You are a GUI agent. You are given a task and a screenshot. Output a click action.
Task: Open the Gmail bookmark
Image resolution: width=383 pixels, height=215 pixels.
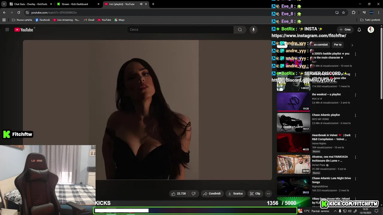point(89,20)
